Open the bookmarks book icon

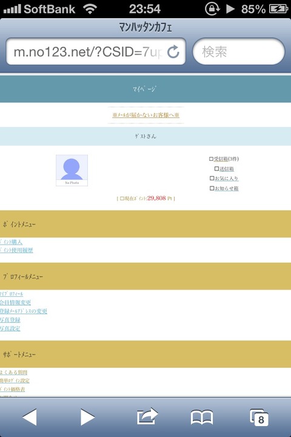[202, 417]
